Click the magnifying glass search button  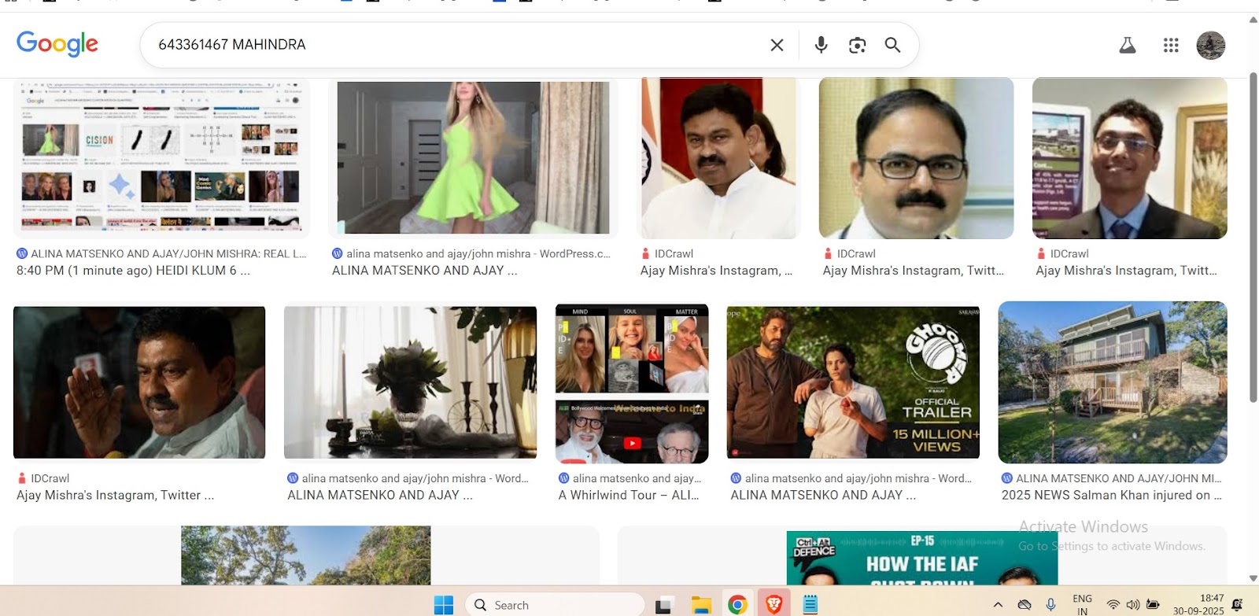tap(892, 45)
